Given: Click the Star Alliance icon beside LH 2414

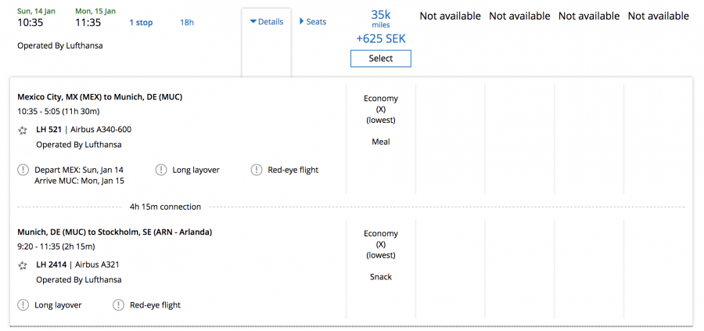Looking at the screenshot, I should (23, 265).
